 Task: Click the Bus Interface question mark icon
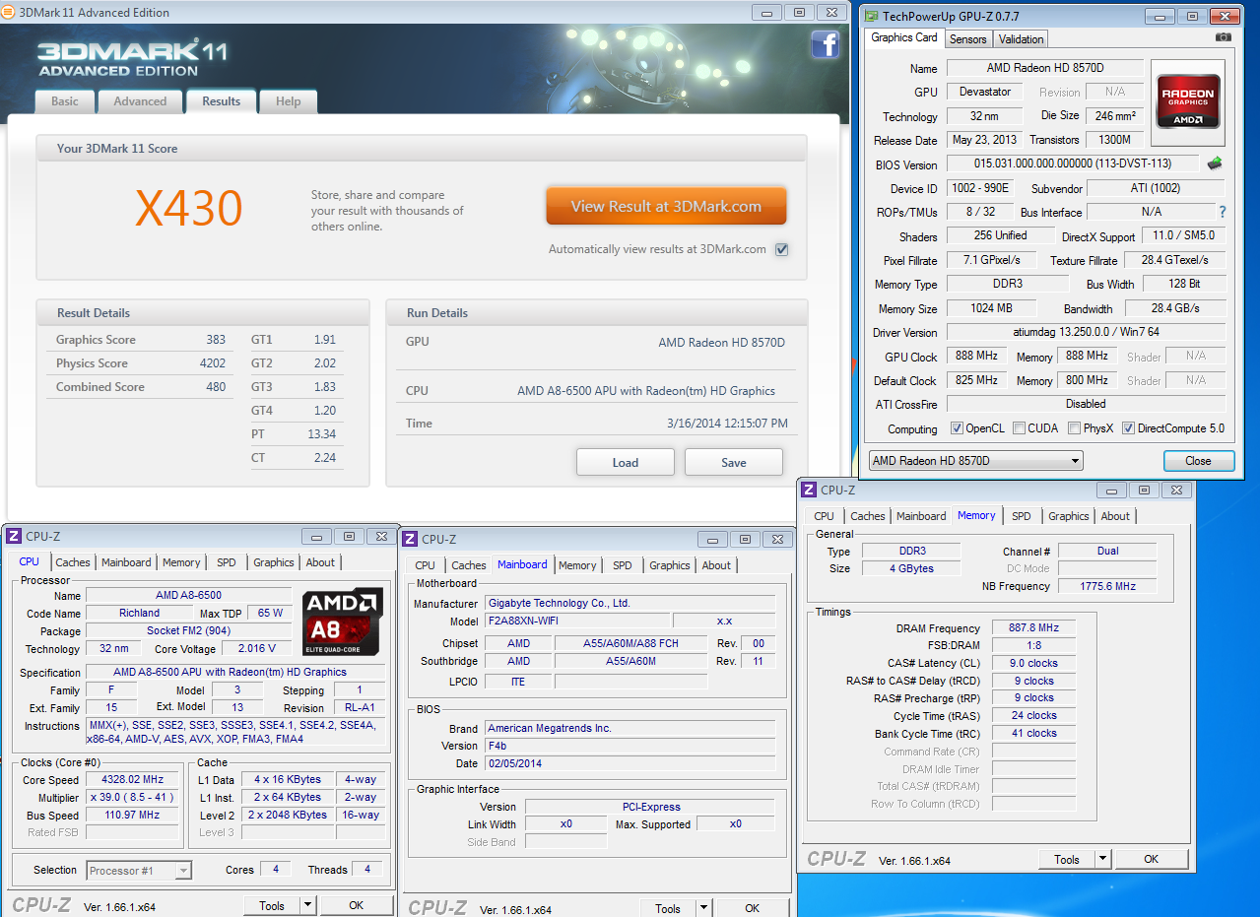click(1223, 212)
